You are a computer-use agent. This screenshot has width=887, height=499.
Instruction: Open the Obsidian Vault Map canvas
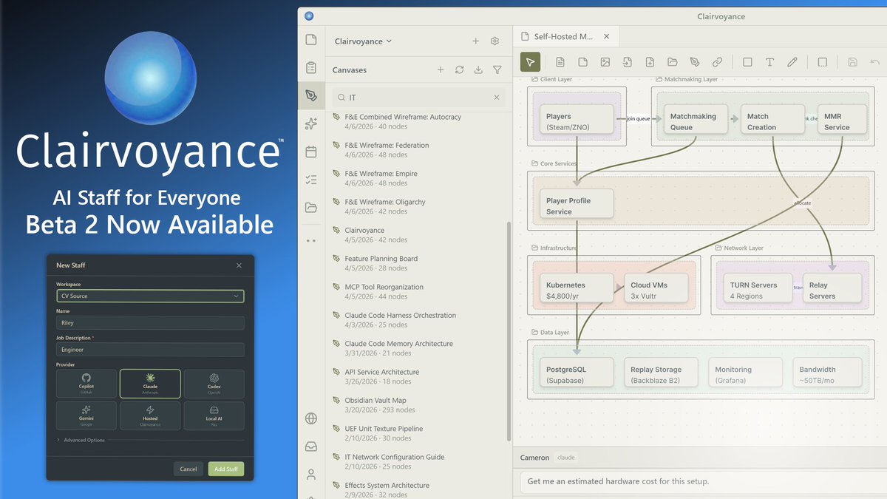418,405
